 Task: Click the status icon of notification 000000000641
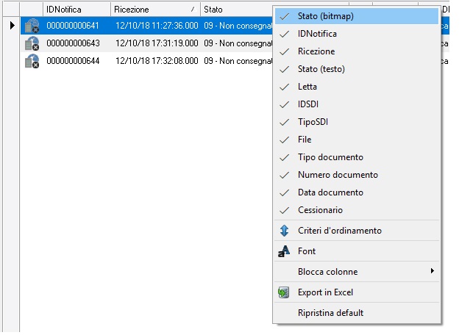point(31,26)
